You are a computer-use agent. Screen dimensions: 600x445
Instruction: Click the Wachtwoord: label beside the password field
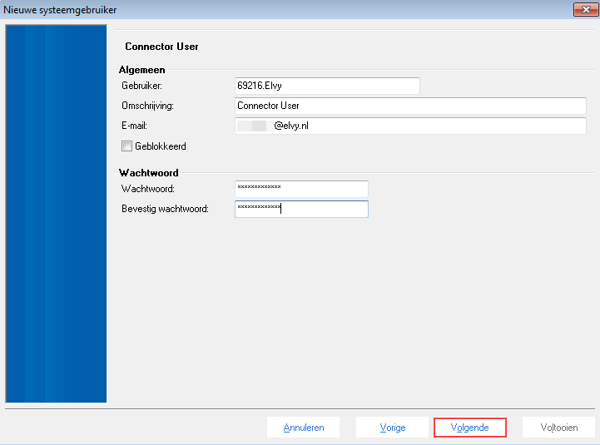point(148,189)
